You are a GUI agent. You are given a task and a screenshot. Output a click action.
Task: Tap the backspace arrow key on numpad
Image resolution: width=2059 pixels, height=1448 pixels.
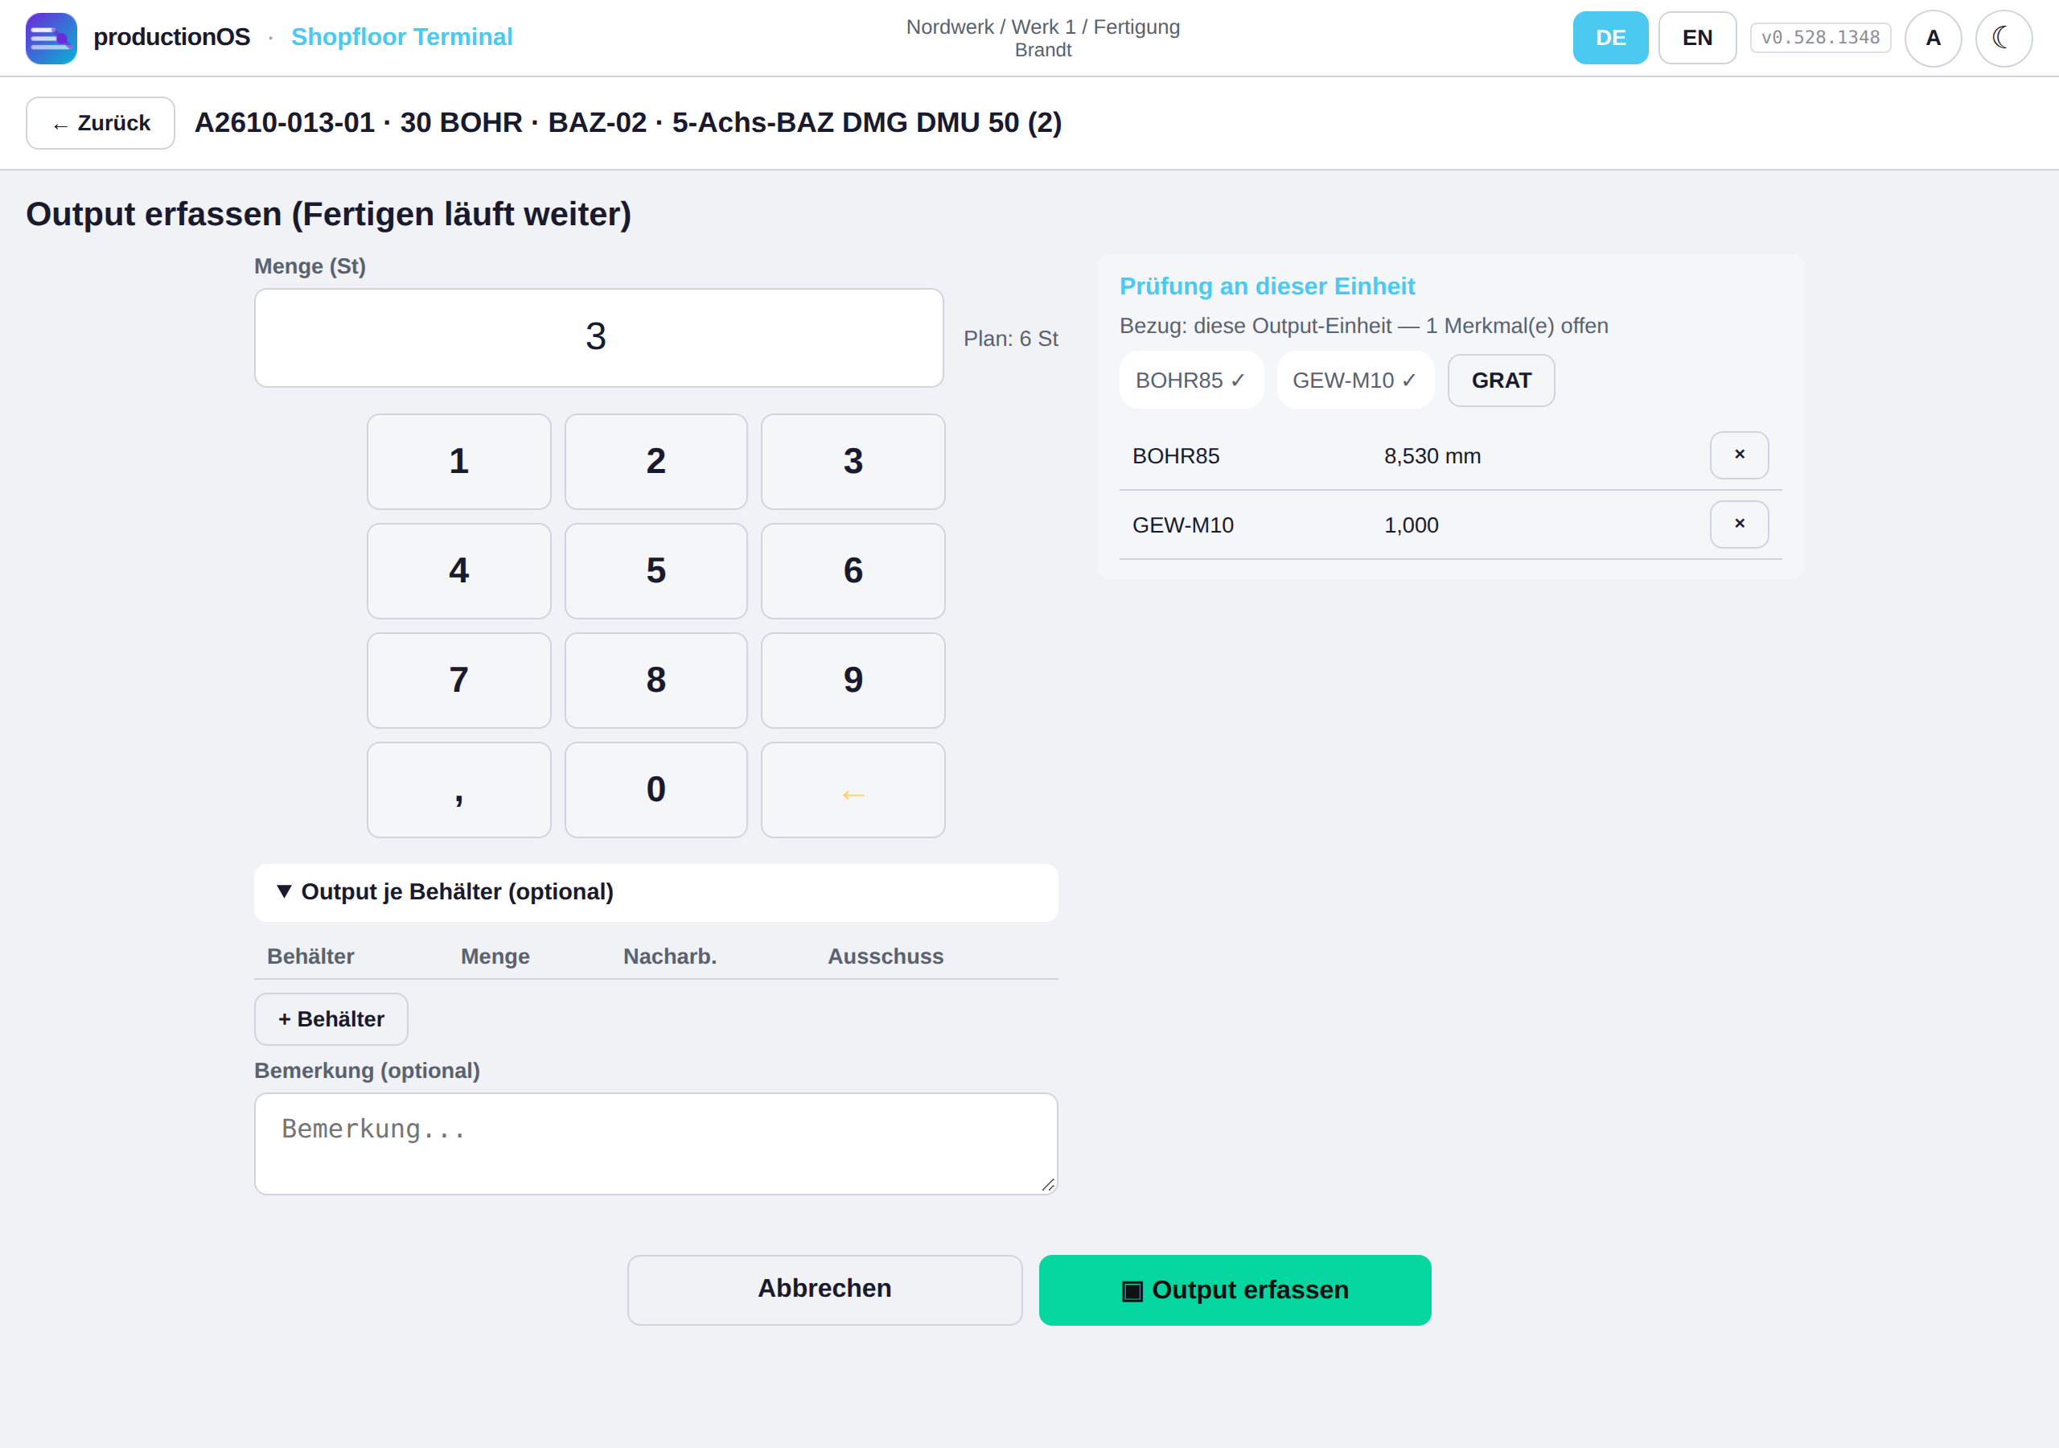click(x=853, y=789)
